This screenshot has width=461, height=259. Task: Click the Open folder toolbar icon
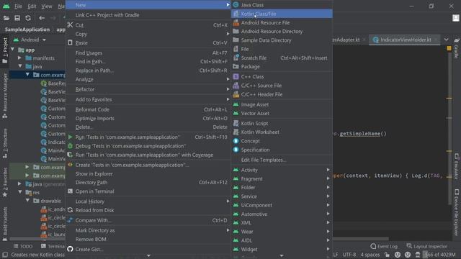[x=6, y=18]
